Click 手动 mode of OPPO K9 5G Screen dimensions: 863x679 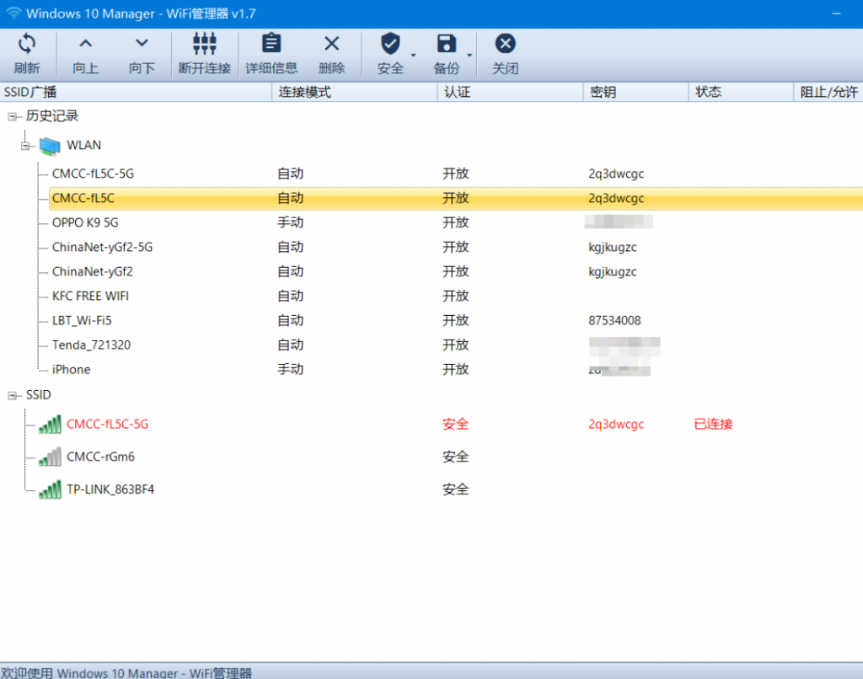point(290,223)
